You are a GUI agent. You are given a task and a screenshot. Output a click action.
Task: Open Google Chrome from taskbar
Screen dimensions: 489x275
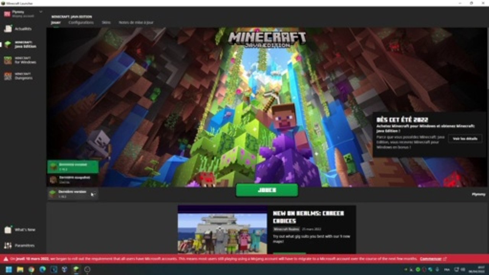tap(31, 270)
